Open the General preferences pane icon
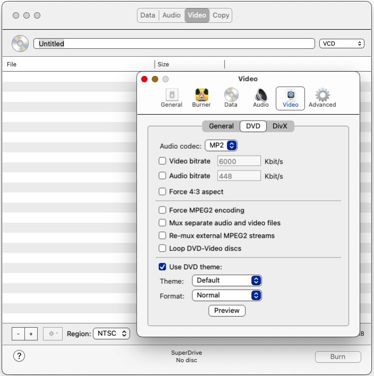 click(x=172, y=98)
